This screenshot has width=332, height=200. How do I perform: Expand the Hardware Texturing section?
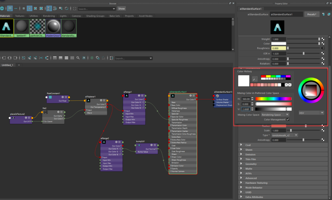[x=241, y=183]
